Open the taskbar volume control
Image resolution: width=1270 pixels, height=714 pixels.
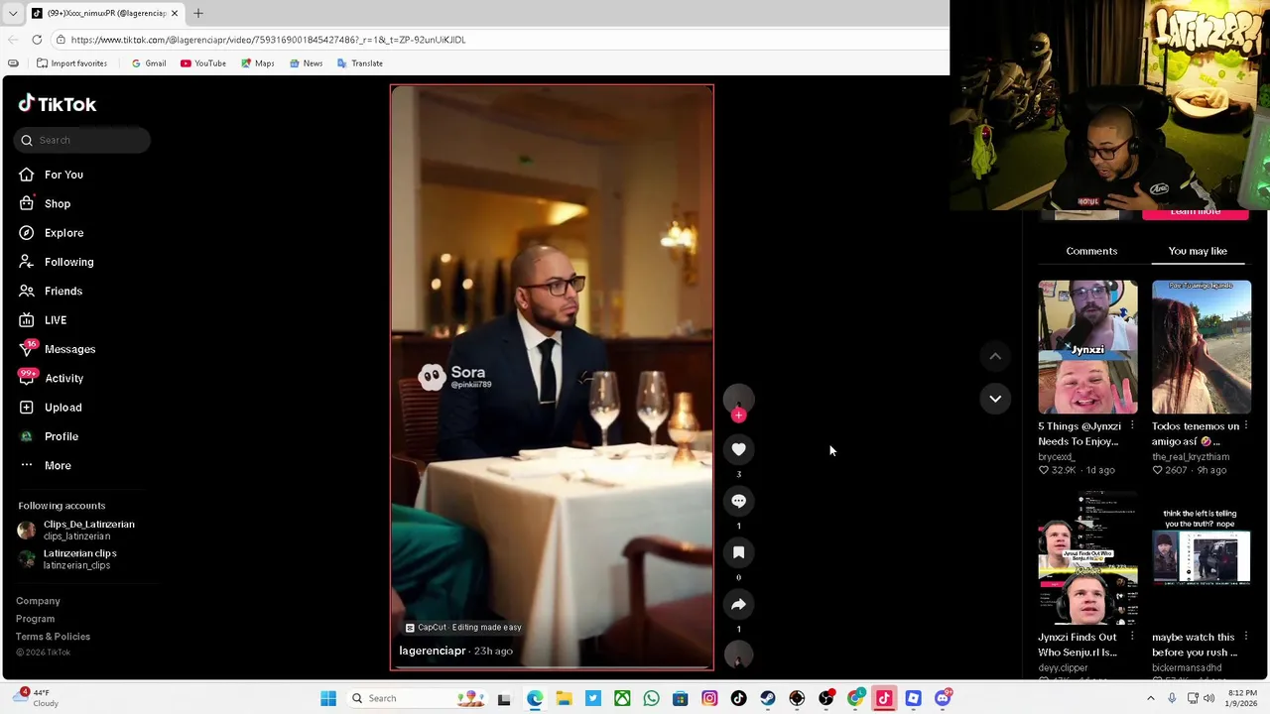tap(1209, 698)
